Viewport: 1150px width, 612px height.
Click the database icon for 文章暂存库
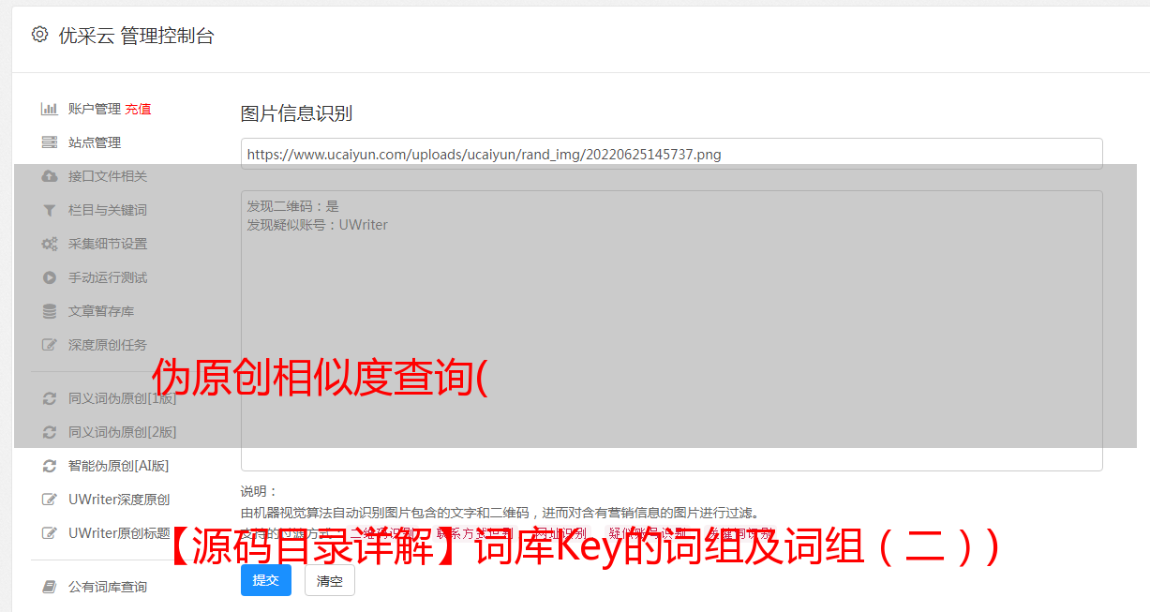pyautogui.click(x=50, y=311)
